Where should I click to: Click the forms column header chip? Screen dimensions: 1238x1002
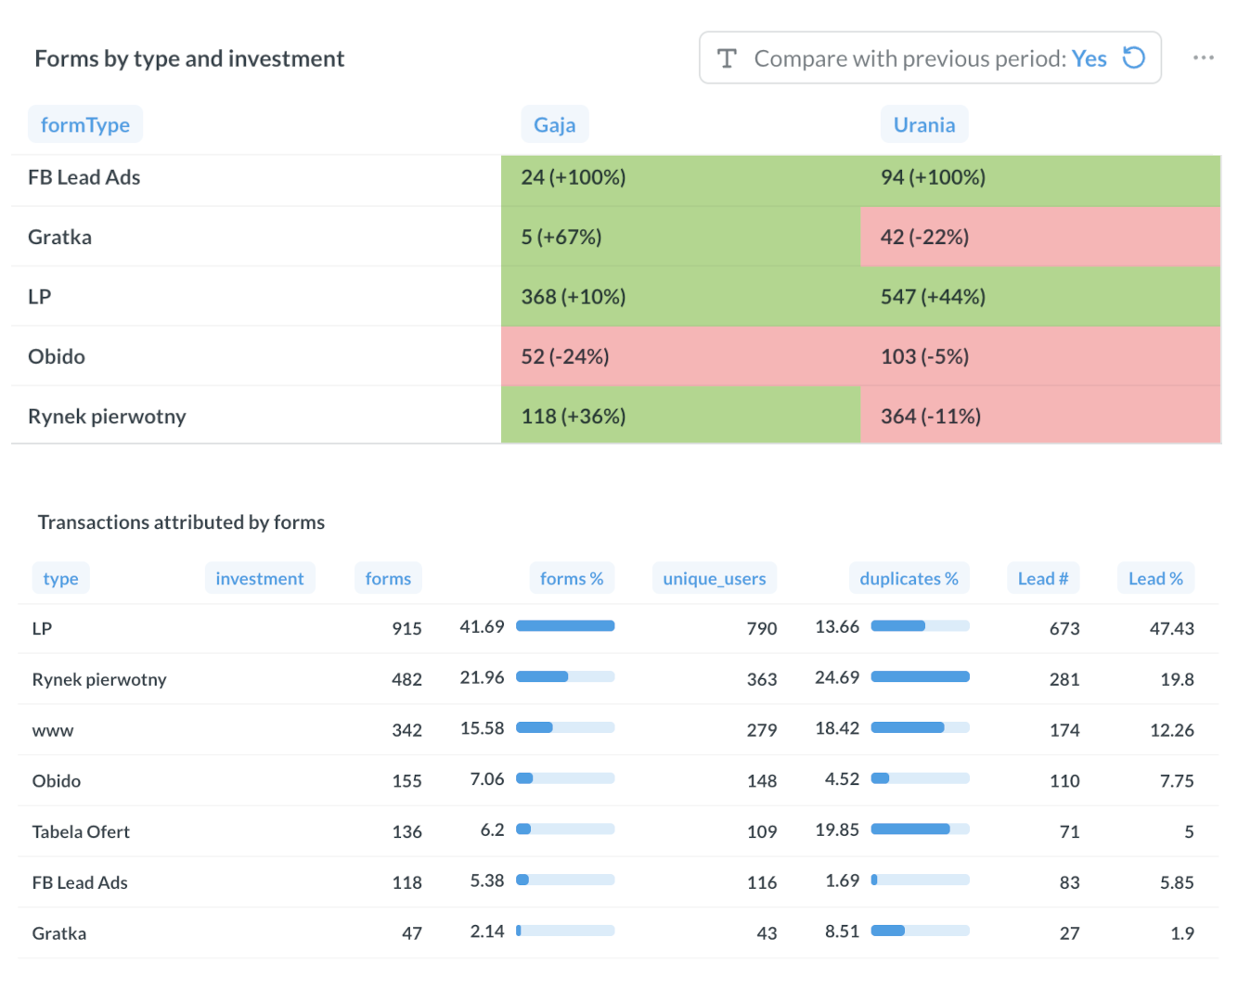[x=388, y=578]
